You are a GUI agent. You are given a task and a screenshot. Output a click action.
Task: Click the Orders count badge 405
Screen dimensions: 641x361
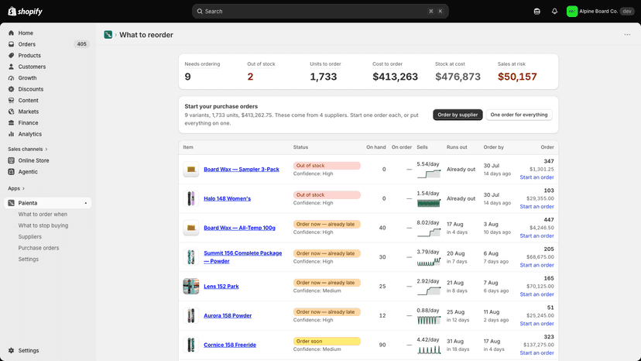(x=82, y=44)
